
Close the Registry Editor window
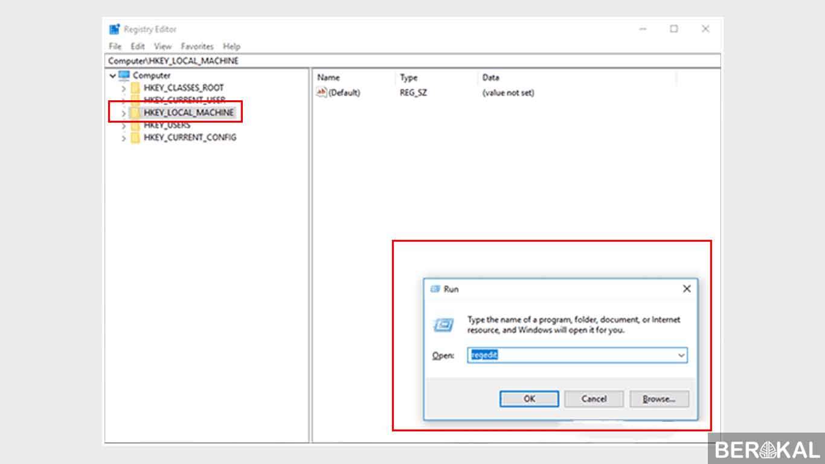tap(705, 29)
